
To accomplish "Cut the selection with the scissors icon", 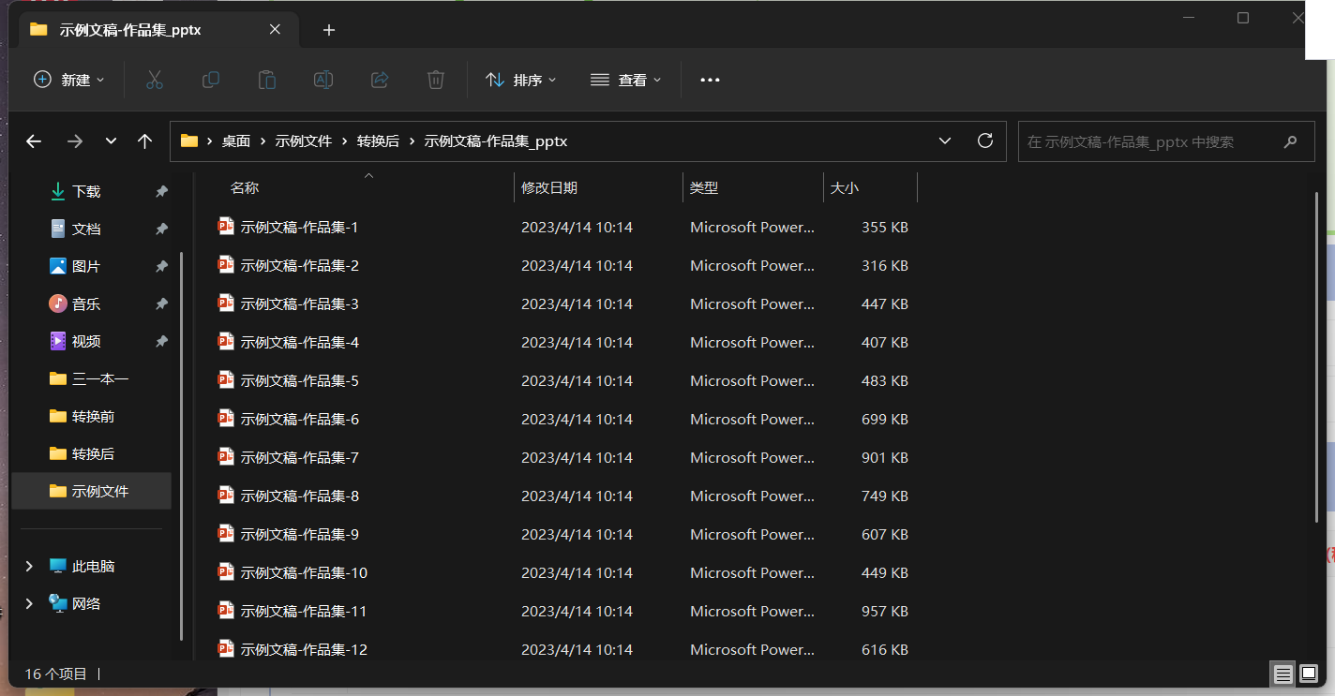I will [154, 80].
